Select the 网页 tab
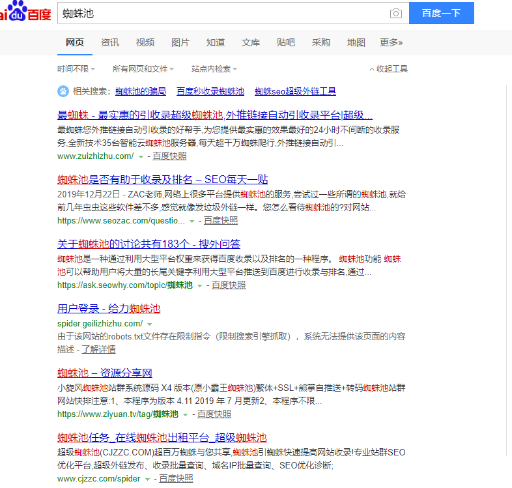The width and height of the screenshot is (512, 488). click(x=75, y=42)
